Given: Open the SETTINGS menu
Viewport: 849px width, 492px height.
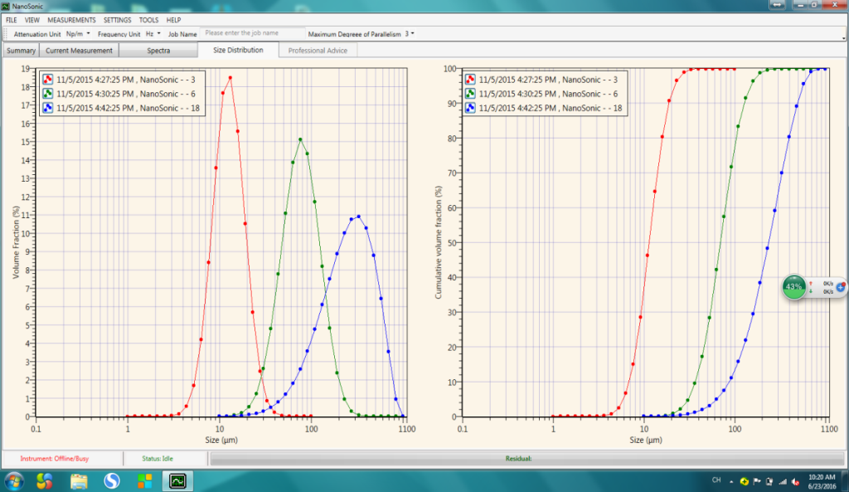Looking at the screenshot, I should coord(117,19).
